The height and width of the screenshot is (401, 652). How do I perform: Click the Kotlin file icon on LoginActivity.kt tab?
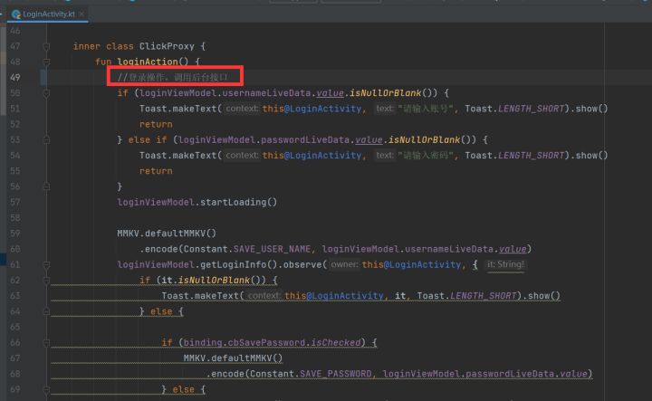click(x=16, y=14)
